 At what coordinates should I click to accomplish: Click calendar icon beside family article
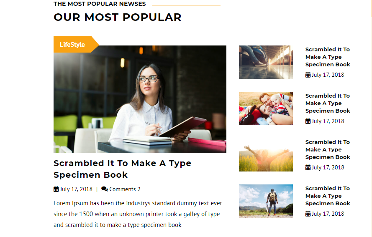(x=308, y=121)
